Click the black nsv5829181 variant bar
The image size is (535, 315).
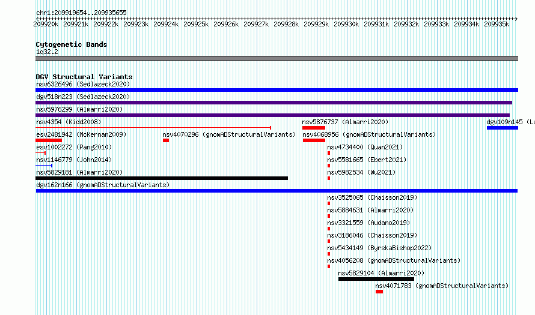click(x=162, y=178)
